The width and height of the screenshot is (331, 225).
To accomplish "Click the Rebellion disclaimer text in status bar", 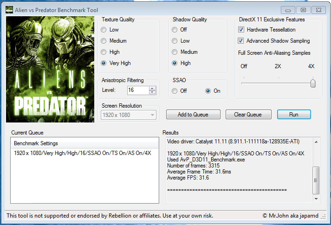I will point(110,216).
